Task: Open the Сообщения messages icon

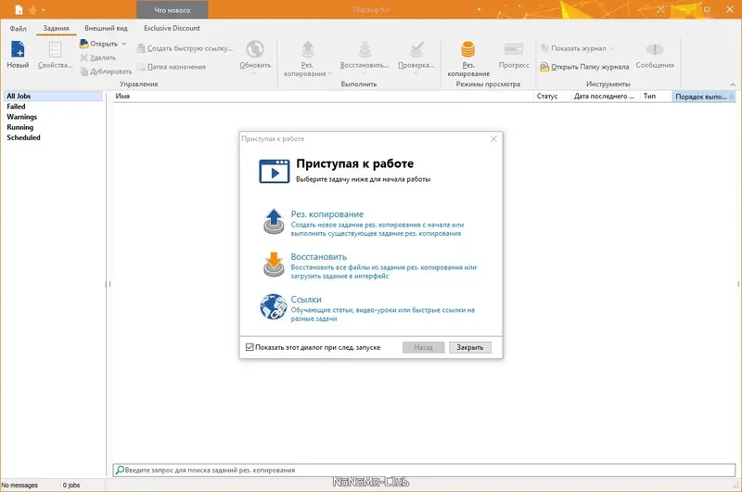Action: point(655,49)
